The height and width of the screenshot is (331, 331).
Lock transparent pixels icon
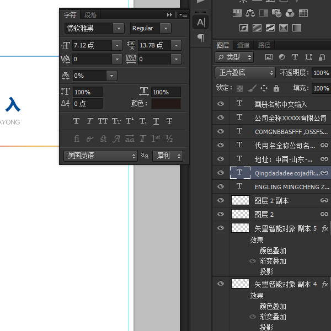[x=239, y=88]
